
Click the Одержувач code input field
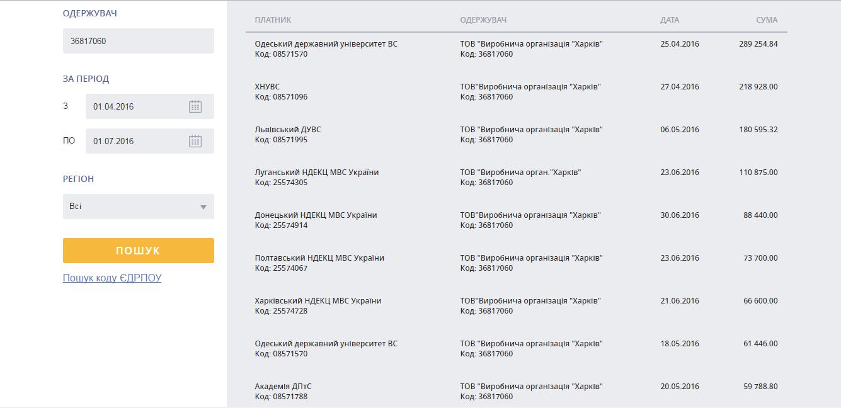coord(139,41)
